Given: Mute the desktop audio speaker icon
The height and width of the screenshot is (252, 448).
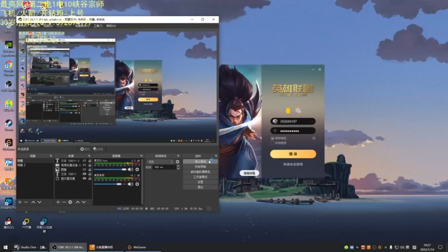Looking at the screenshot, I should click(130, 184).
